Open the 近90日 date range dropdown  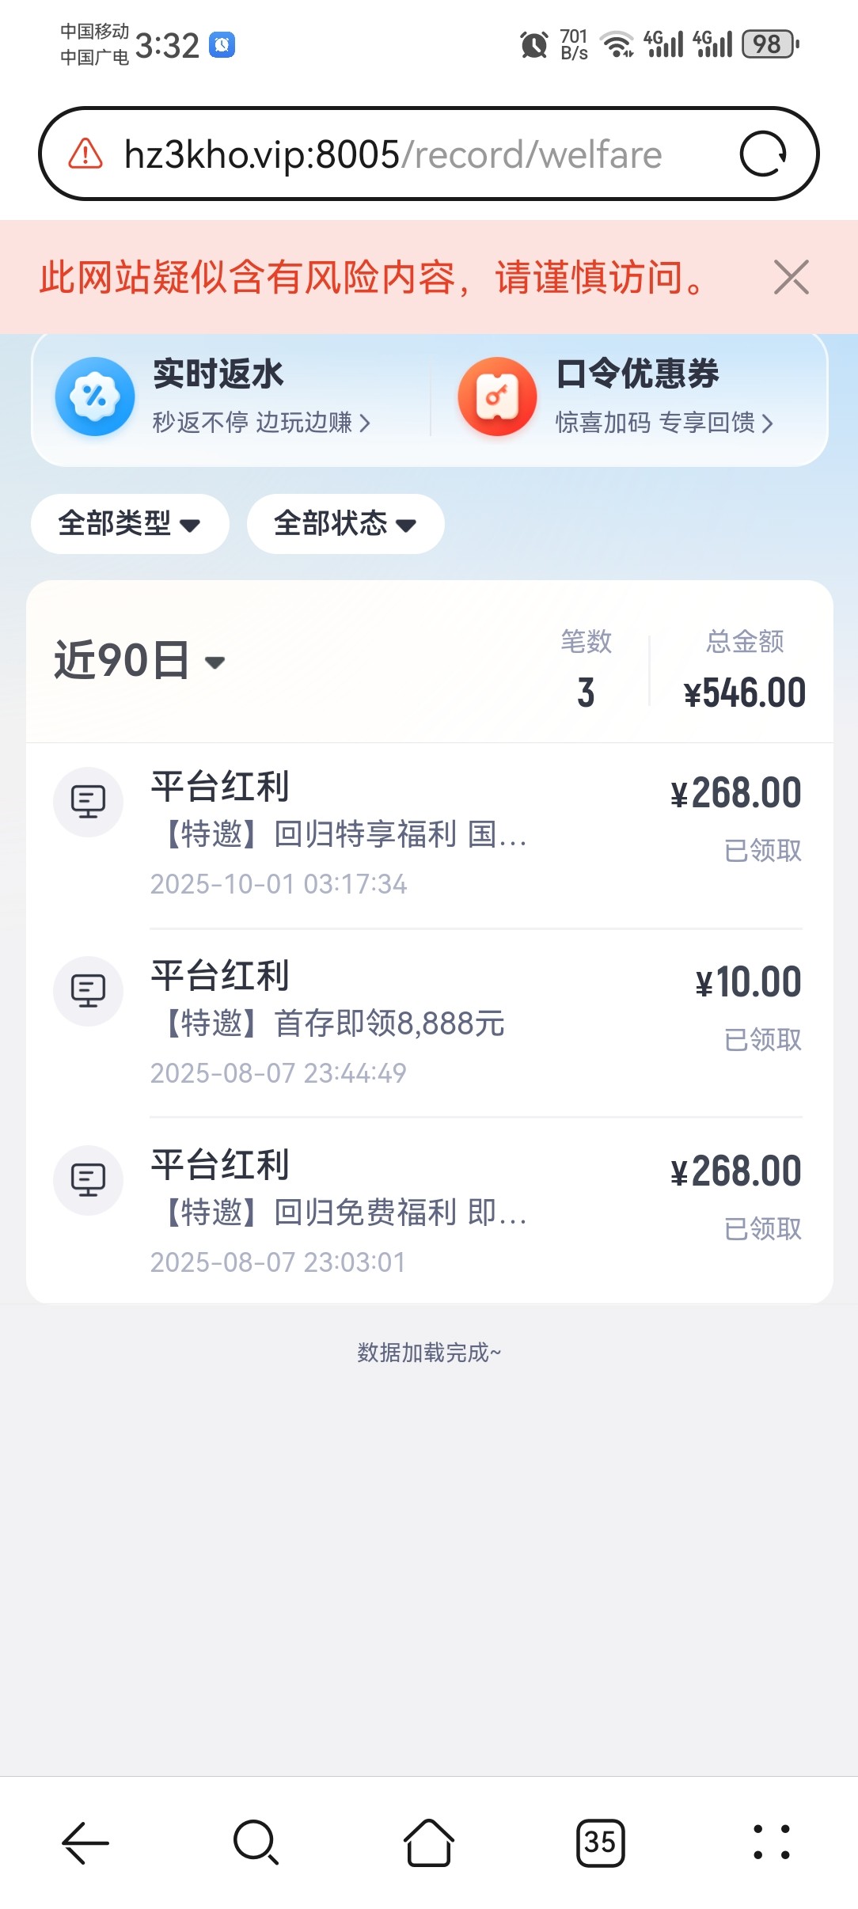(140, 661)
